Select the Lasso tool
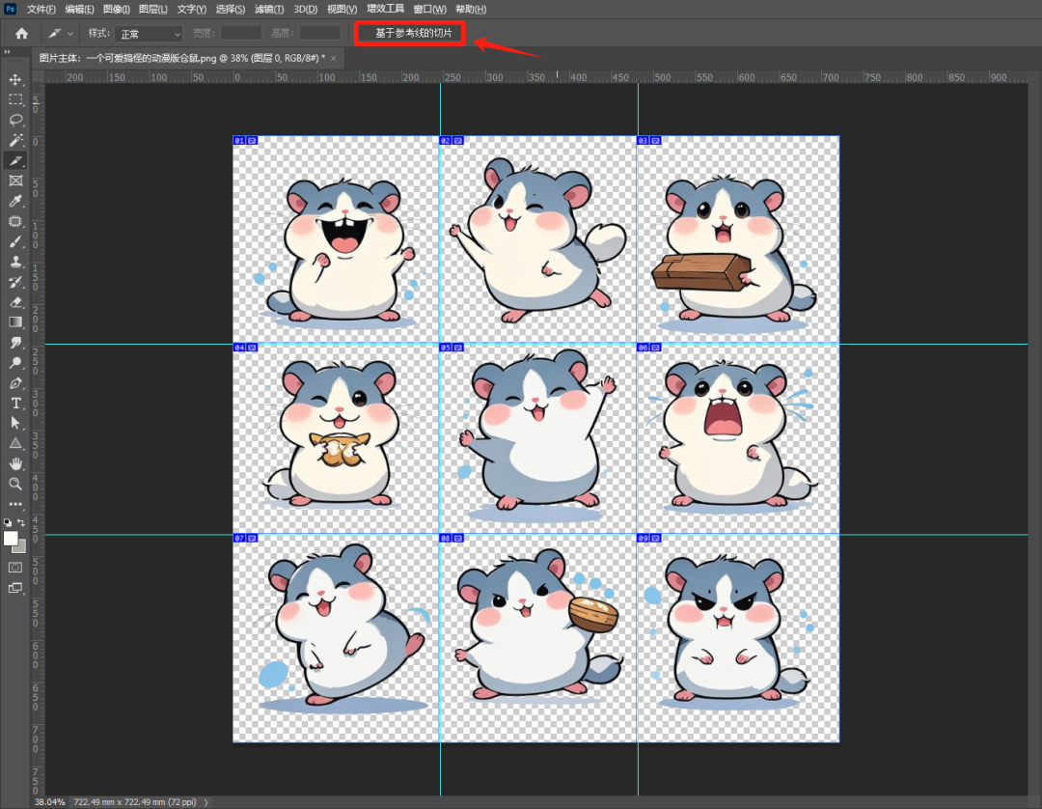The height and width of the screenshot is (809, 1042). [x=15, y=121]
